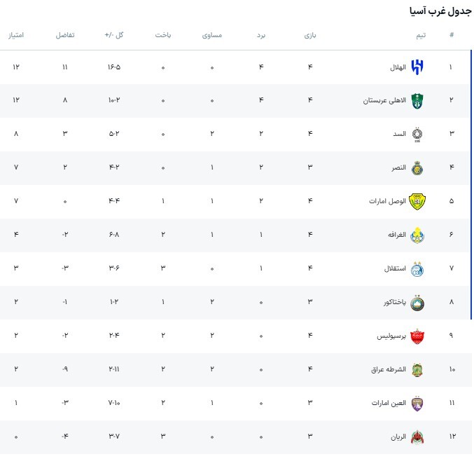
Task: Click the Al-Sadd club logo
Action: [x=417, y=135]
